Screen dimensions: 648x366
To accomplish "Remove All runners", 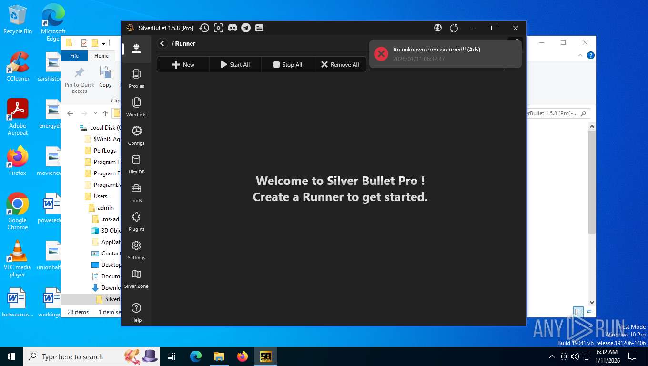I will [340, 64].
